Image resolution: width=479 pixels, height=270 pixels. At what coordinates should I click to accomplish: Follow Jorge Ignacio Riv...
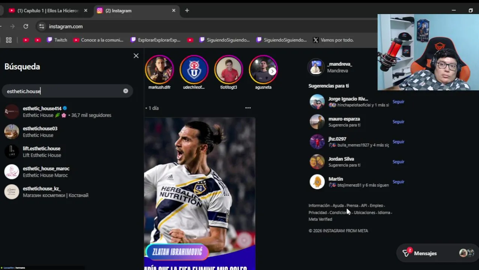398,102
